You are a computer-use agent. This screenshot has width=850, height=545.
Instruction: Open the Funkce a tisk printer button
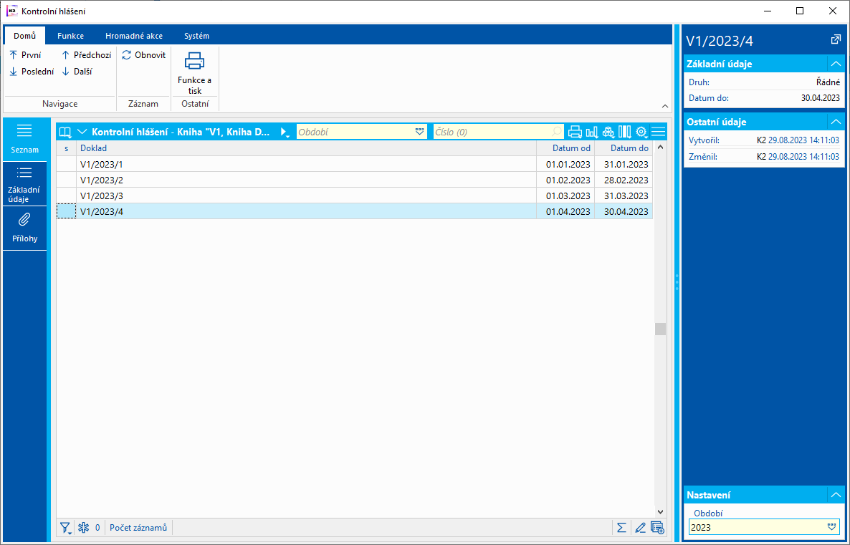click(195, 73)
